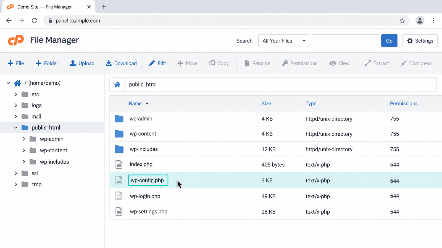This screenshot has height=248, width=442.
Task: Open the All Your Files search dropdown
Action: 284,41
